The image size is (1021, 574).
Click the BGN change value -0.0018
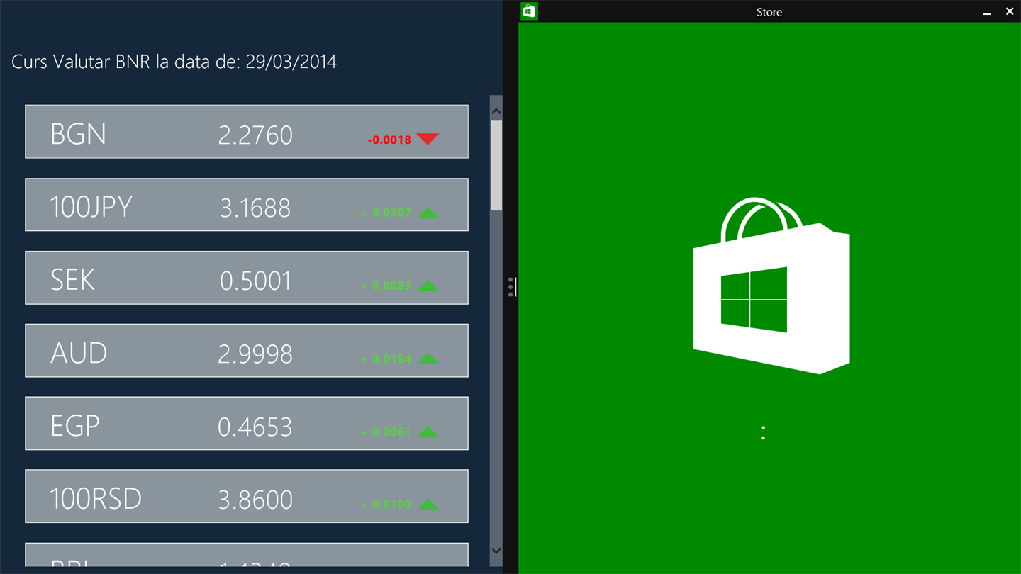tap(389, 140)
